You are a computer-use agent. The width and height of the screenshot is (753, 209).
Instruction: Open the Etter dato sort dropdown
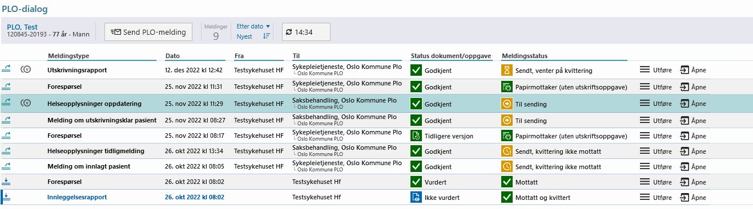tap(253, 26)
